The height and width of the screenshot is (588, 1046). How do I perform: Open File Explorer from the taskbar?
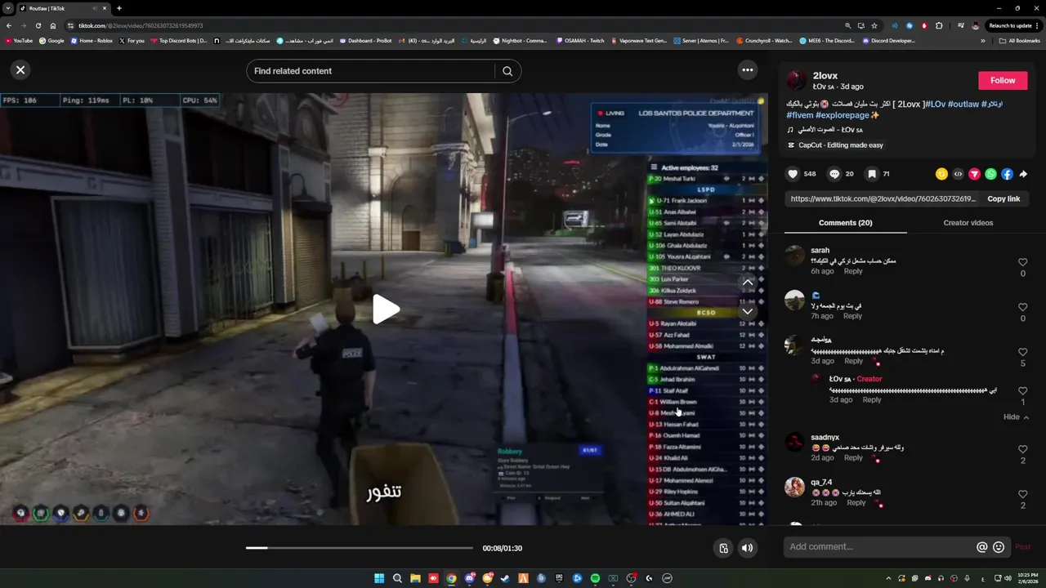(415, 578)
